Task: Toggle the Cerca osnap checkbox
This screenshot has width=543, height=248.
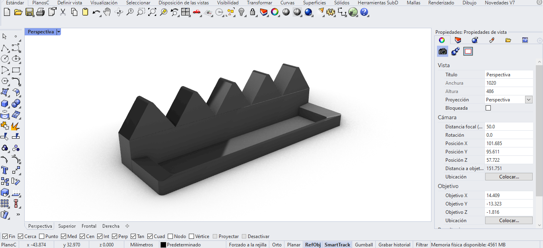Action: [x=20, y=236]
